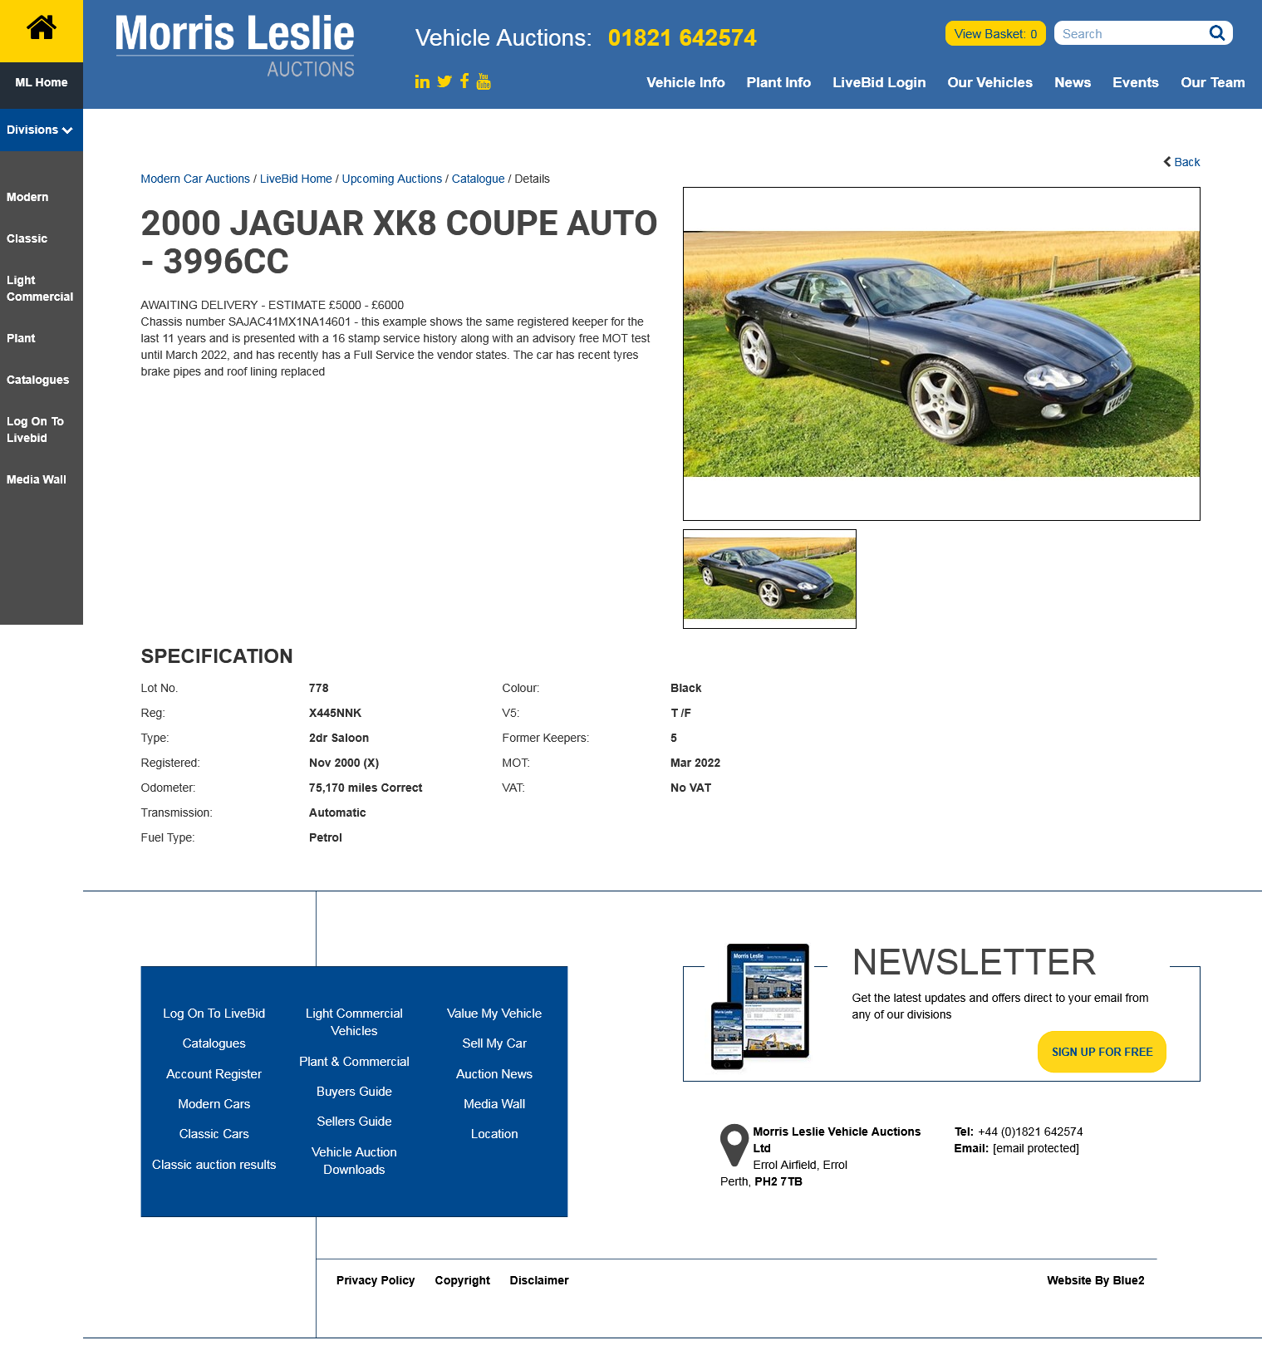
Task: Click phone number 01821 642574 in header
Action: coord(682,37)
